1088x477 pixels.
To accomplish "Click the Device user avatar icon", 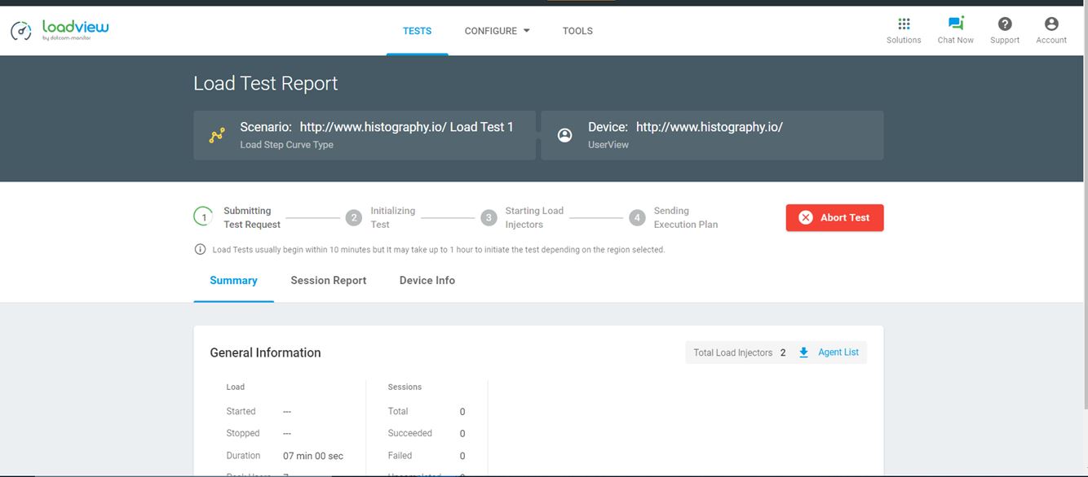I will [x=564, y=136].
